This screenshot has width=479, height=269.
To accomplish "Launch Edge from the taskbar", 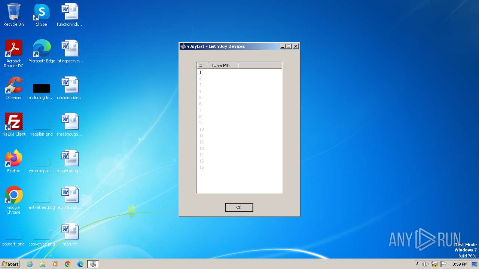I will [x=80, y=264].
